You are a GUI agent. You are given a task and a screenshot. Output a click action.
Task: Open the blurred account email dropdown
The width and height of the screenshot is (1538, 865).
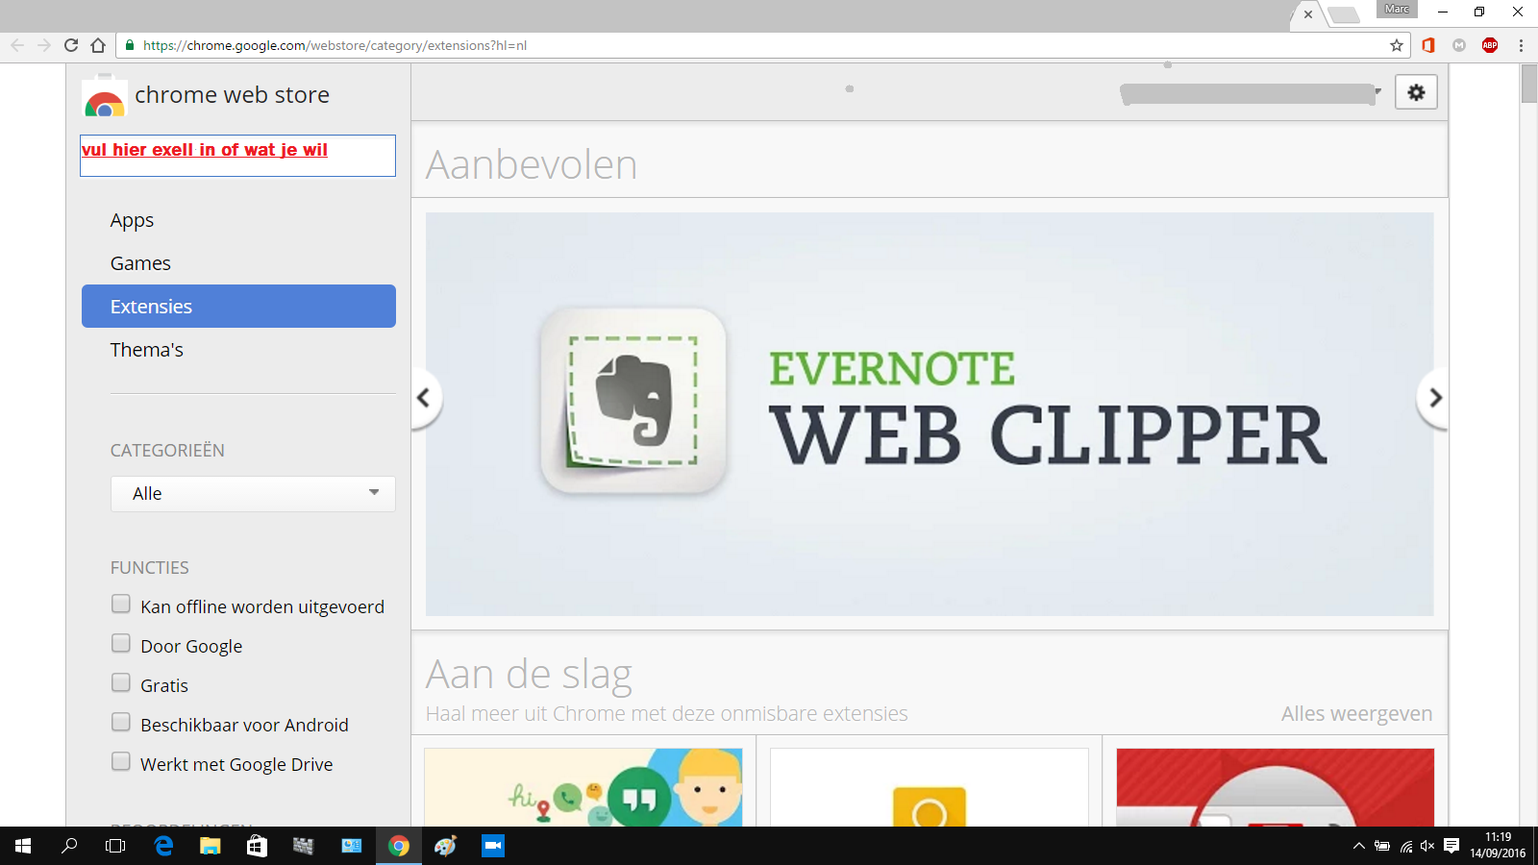1251,93
